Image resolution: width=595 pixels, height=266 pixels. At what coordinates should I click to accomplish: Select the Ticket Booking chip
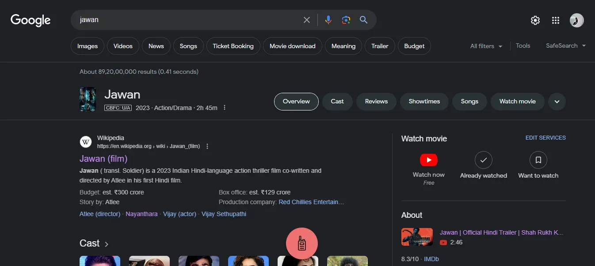click(233, 46)
